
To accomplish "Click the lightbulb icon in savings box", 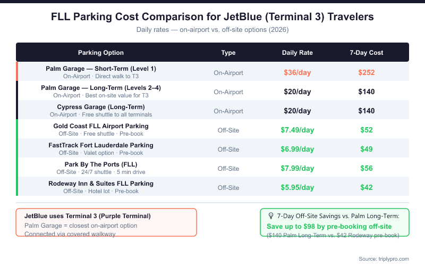I will [x=270, y=216].
